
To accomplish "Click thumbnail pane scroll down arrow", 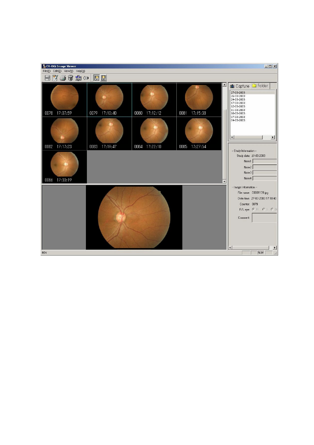I will pyautogui.click(x=224, y=181).
